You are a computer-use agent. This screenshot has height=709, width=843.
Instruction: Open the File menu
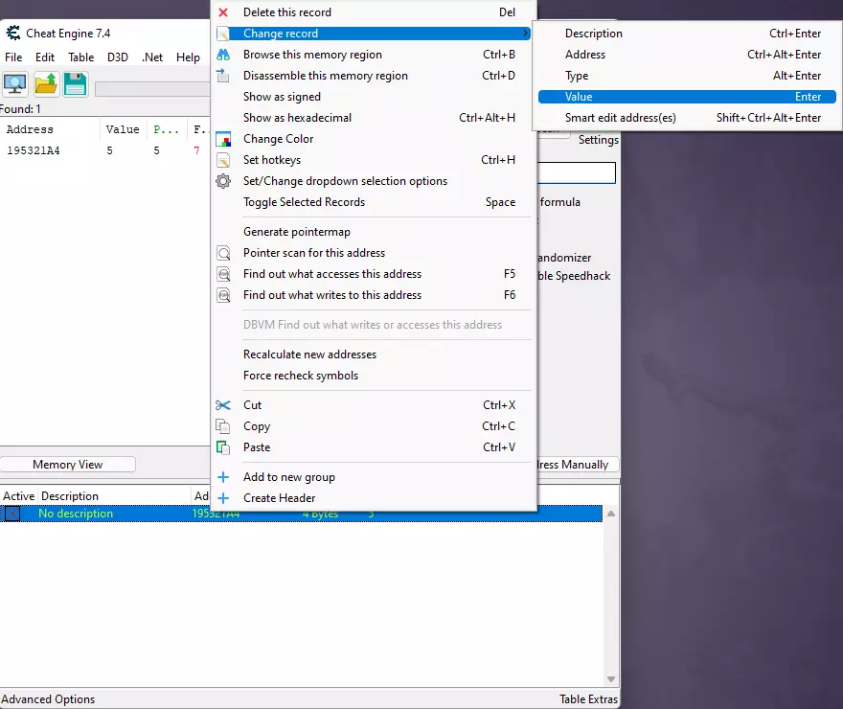(13, 57)
